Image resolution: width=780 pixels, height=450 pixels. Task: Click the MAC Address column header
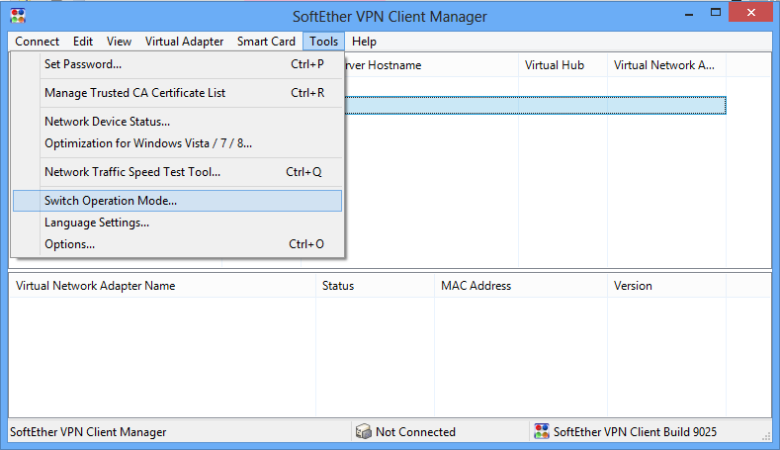[x=476, y=286]
